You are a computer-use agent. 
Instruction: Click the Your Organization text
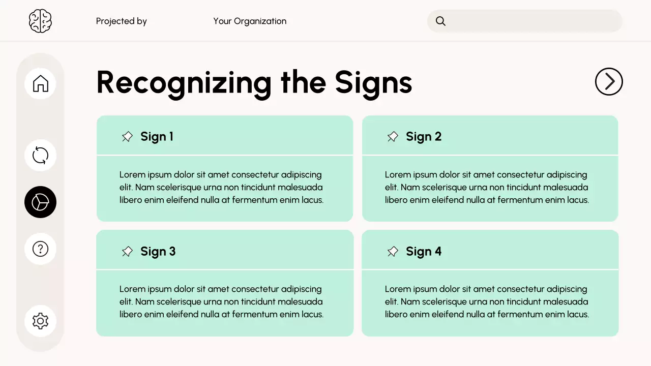[250, 21]
